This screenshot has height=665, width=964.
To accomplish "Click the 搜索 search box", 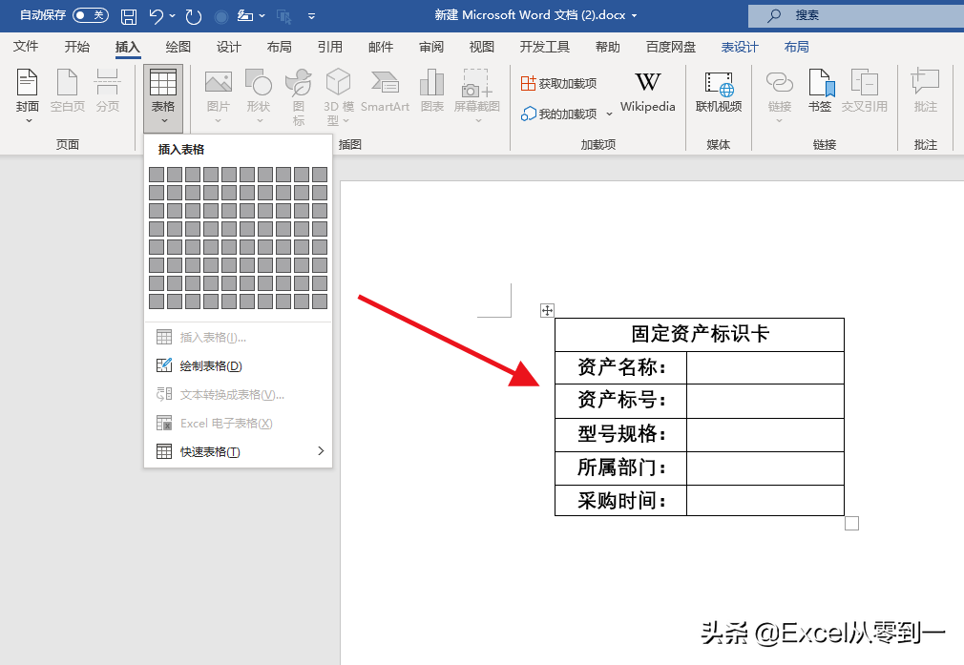I will [x=856, y=15].
